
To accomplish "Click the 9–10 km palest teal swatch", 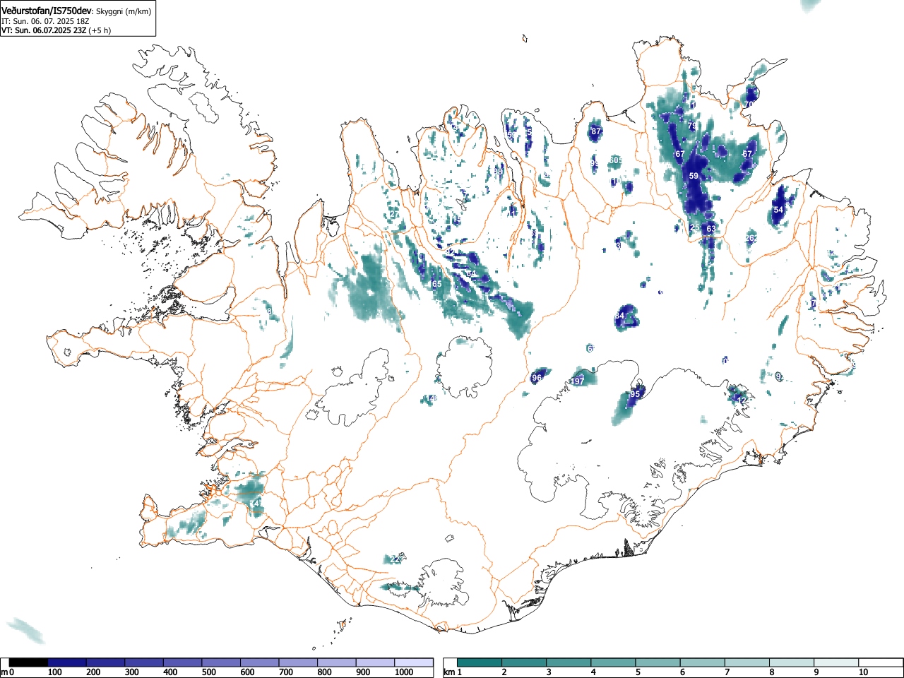I will pos(836,662).
